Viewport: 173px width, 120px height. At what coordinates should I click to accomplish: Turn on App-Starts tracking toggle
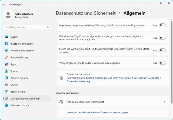pos(162,50)
